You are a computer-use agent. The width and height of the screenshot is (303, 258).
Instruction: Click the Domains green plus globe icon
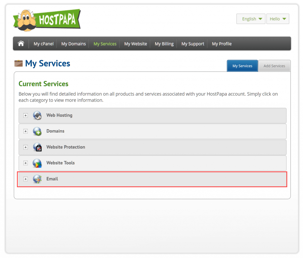37,131
